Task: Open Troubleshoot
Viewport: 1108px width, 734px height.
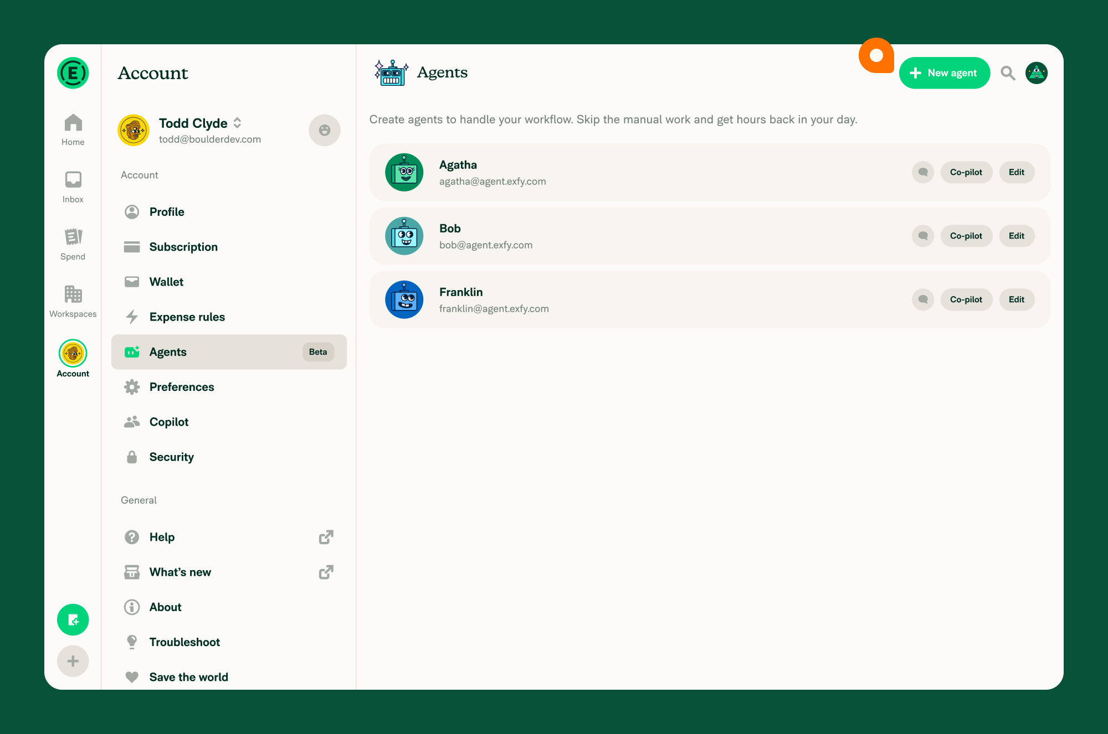Action: pyautogui.click(x=229, y=642)
